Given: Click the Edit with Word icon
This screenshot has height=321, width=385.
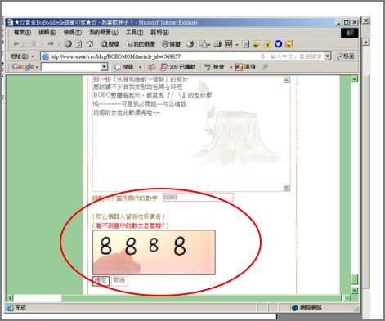Looking at the screenshot, I should tap(228, 44).
